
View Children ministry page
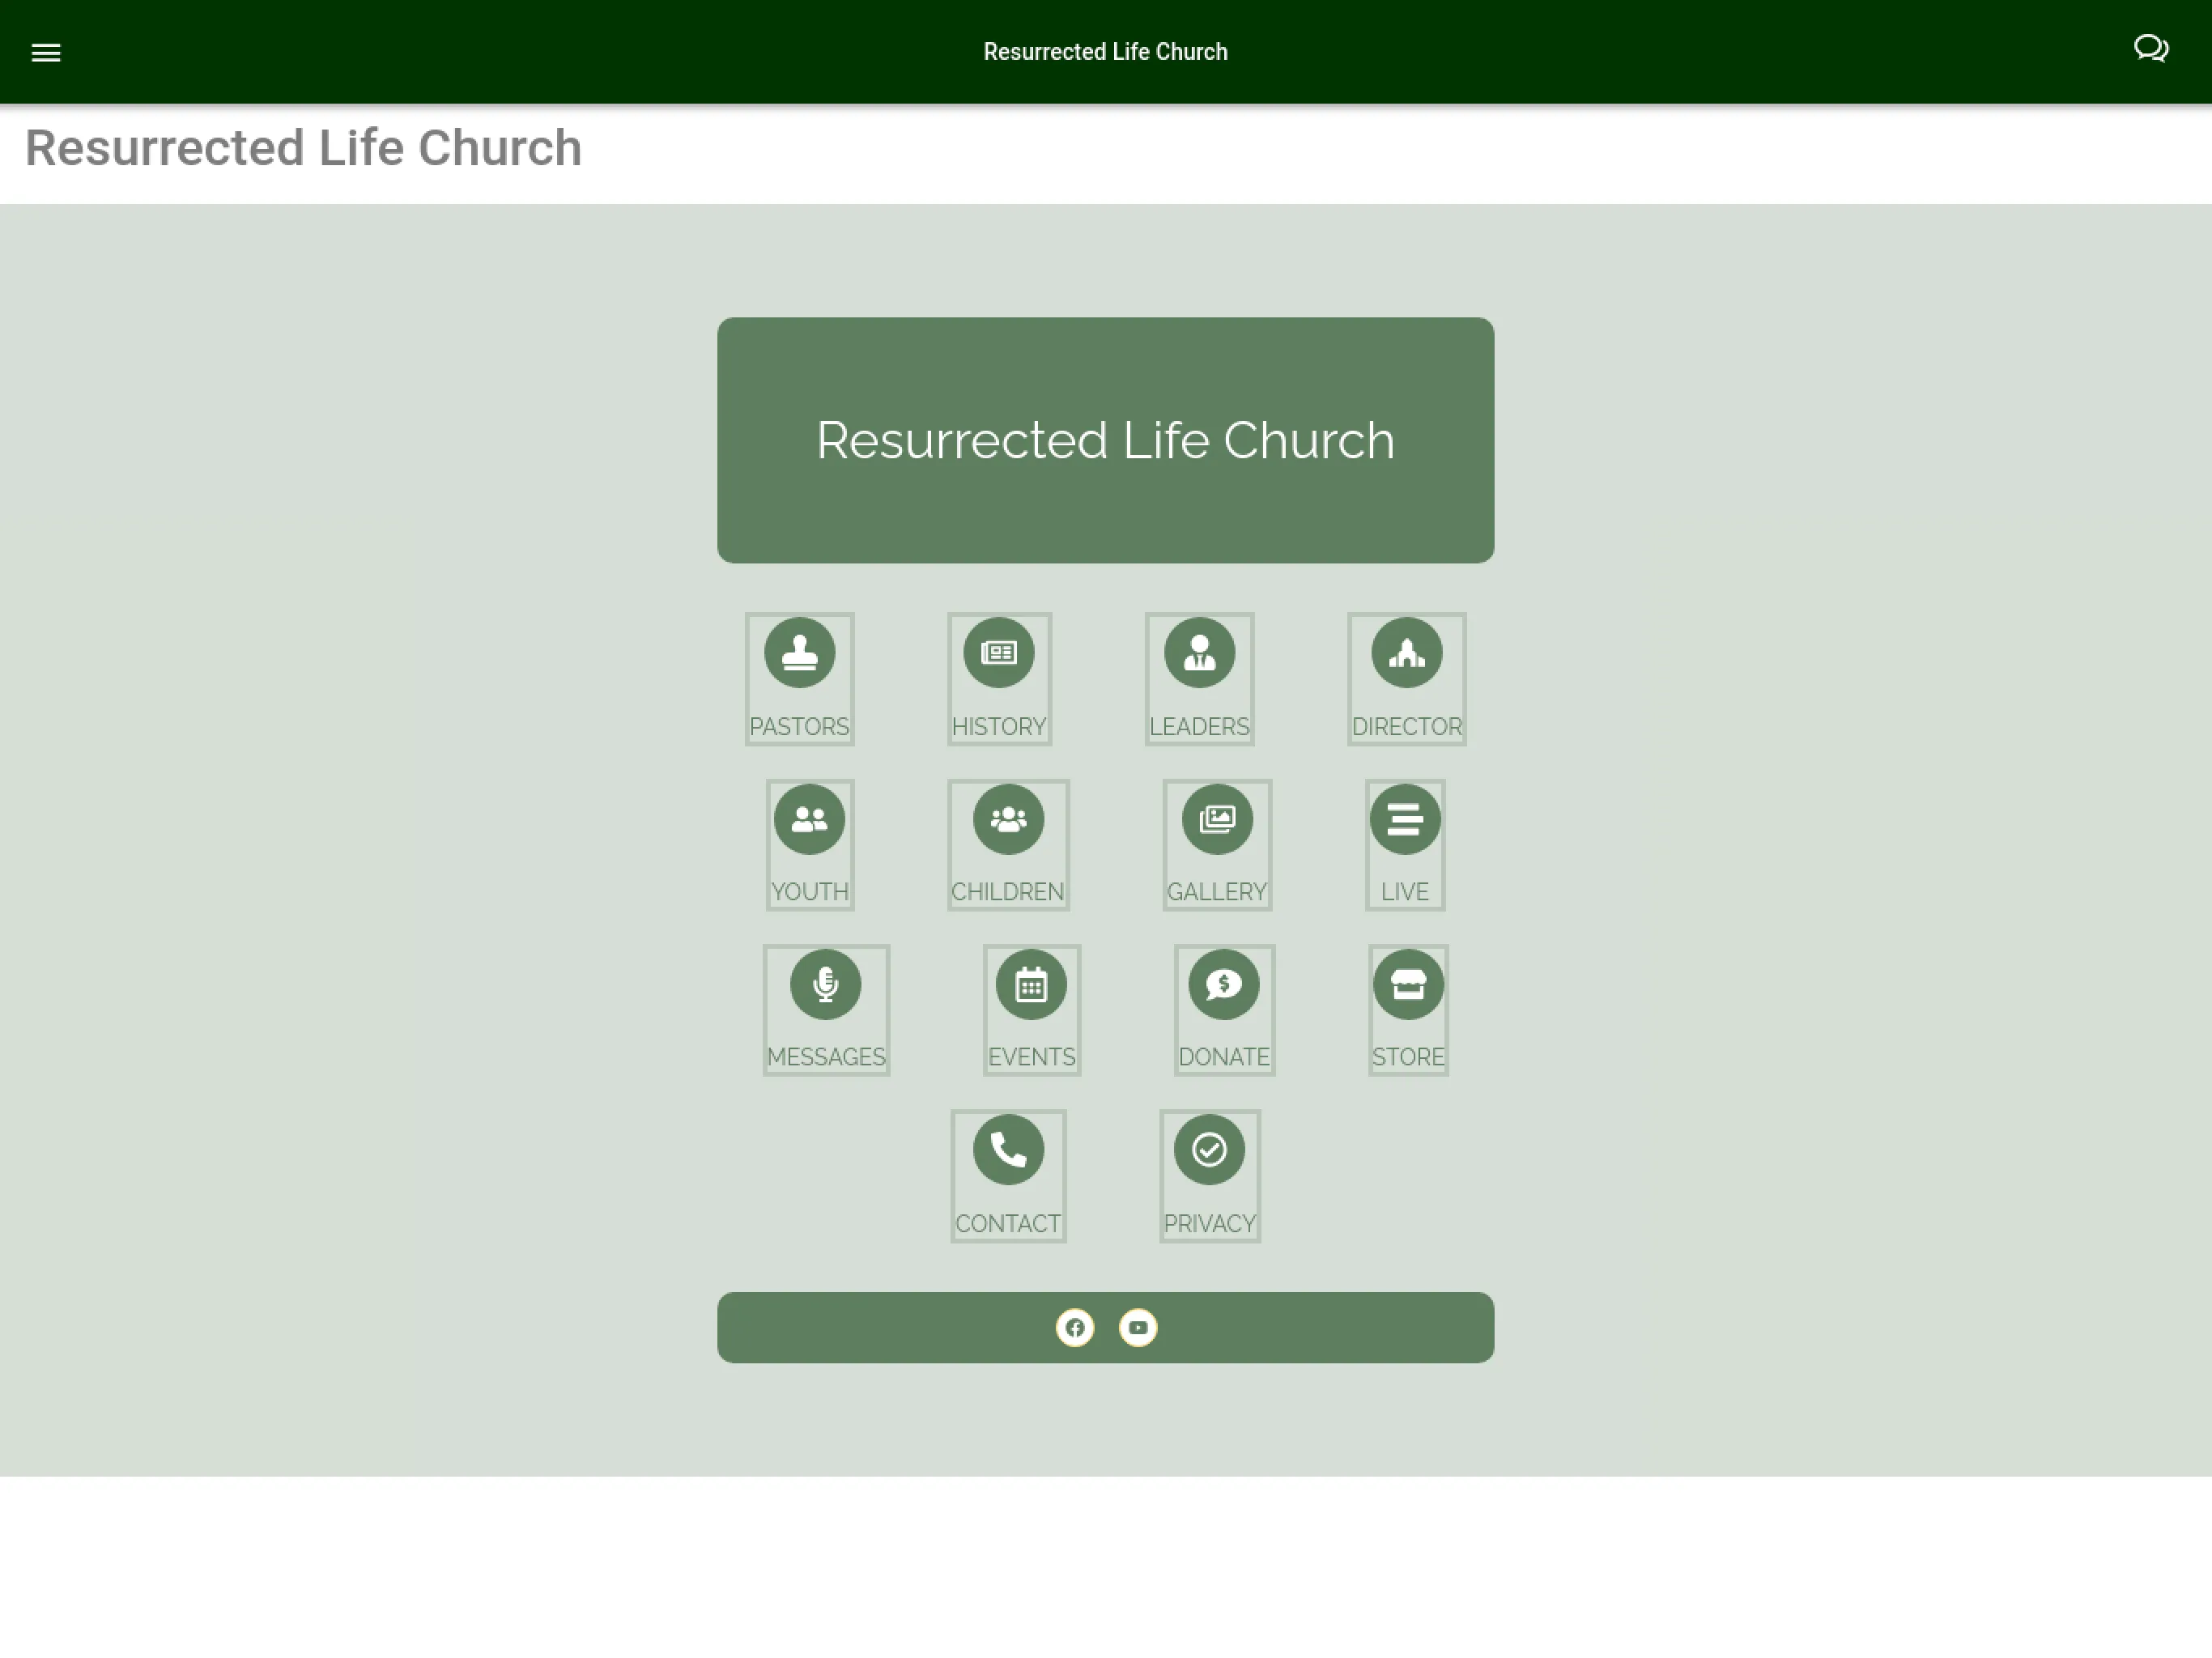coord(1006,843)
